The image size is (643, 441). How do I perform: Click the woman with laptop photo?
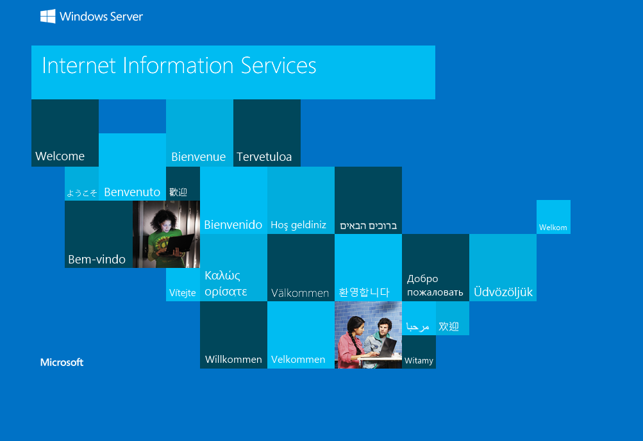pyautogui.click(x=167, y=235)
